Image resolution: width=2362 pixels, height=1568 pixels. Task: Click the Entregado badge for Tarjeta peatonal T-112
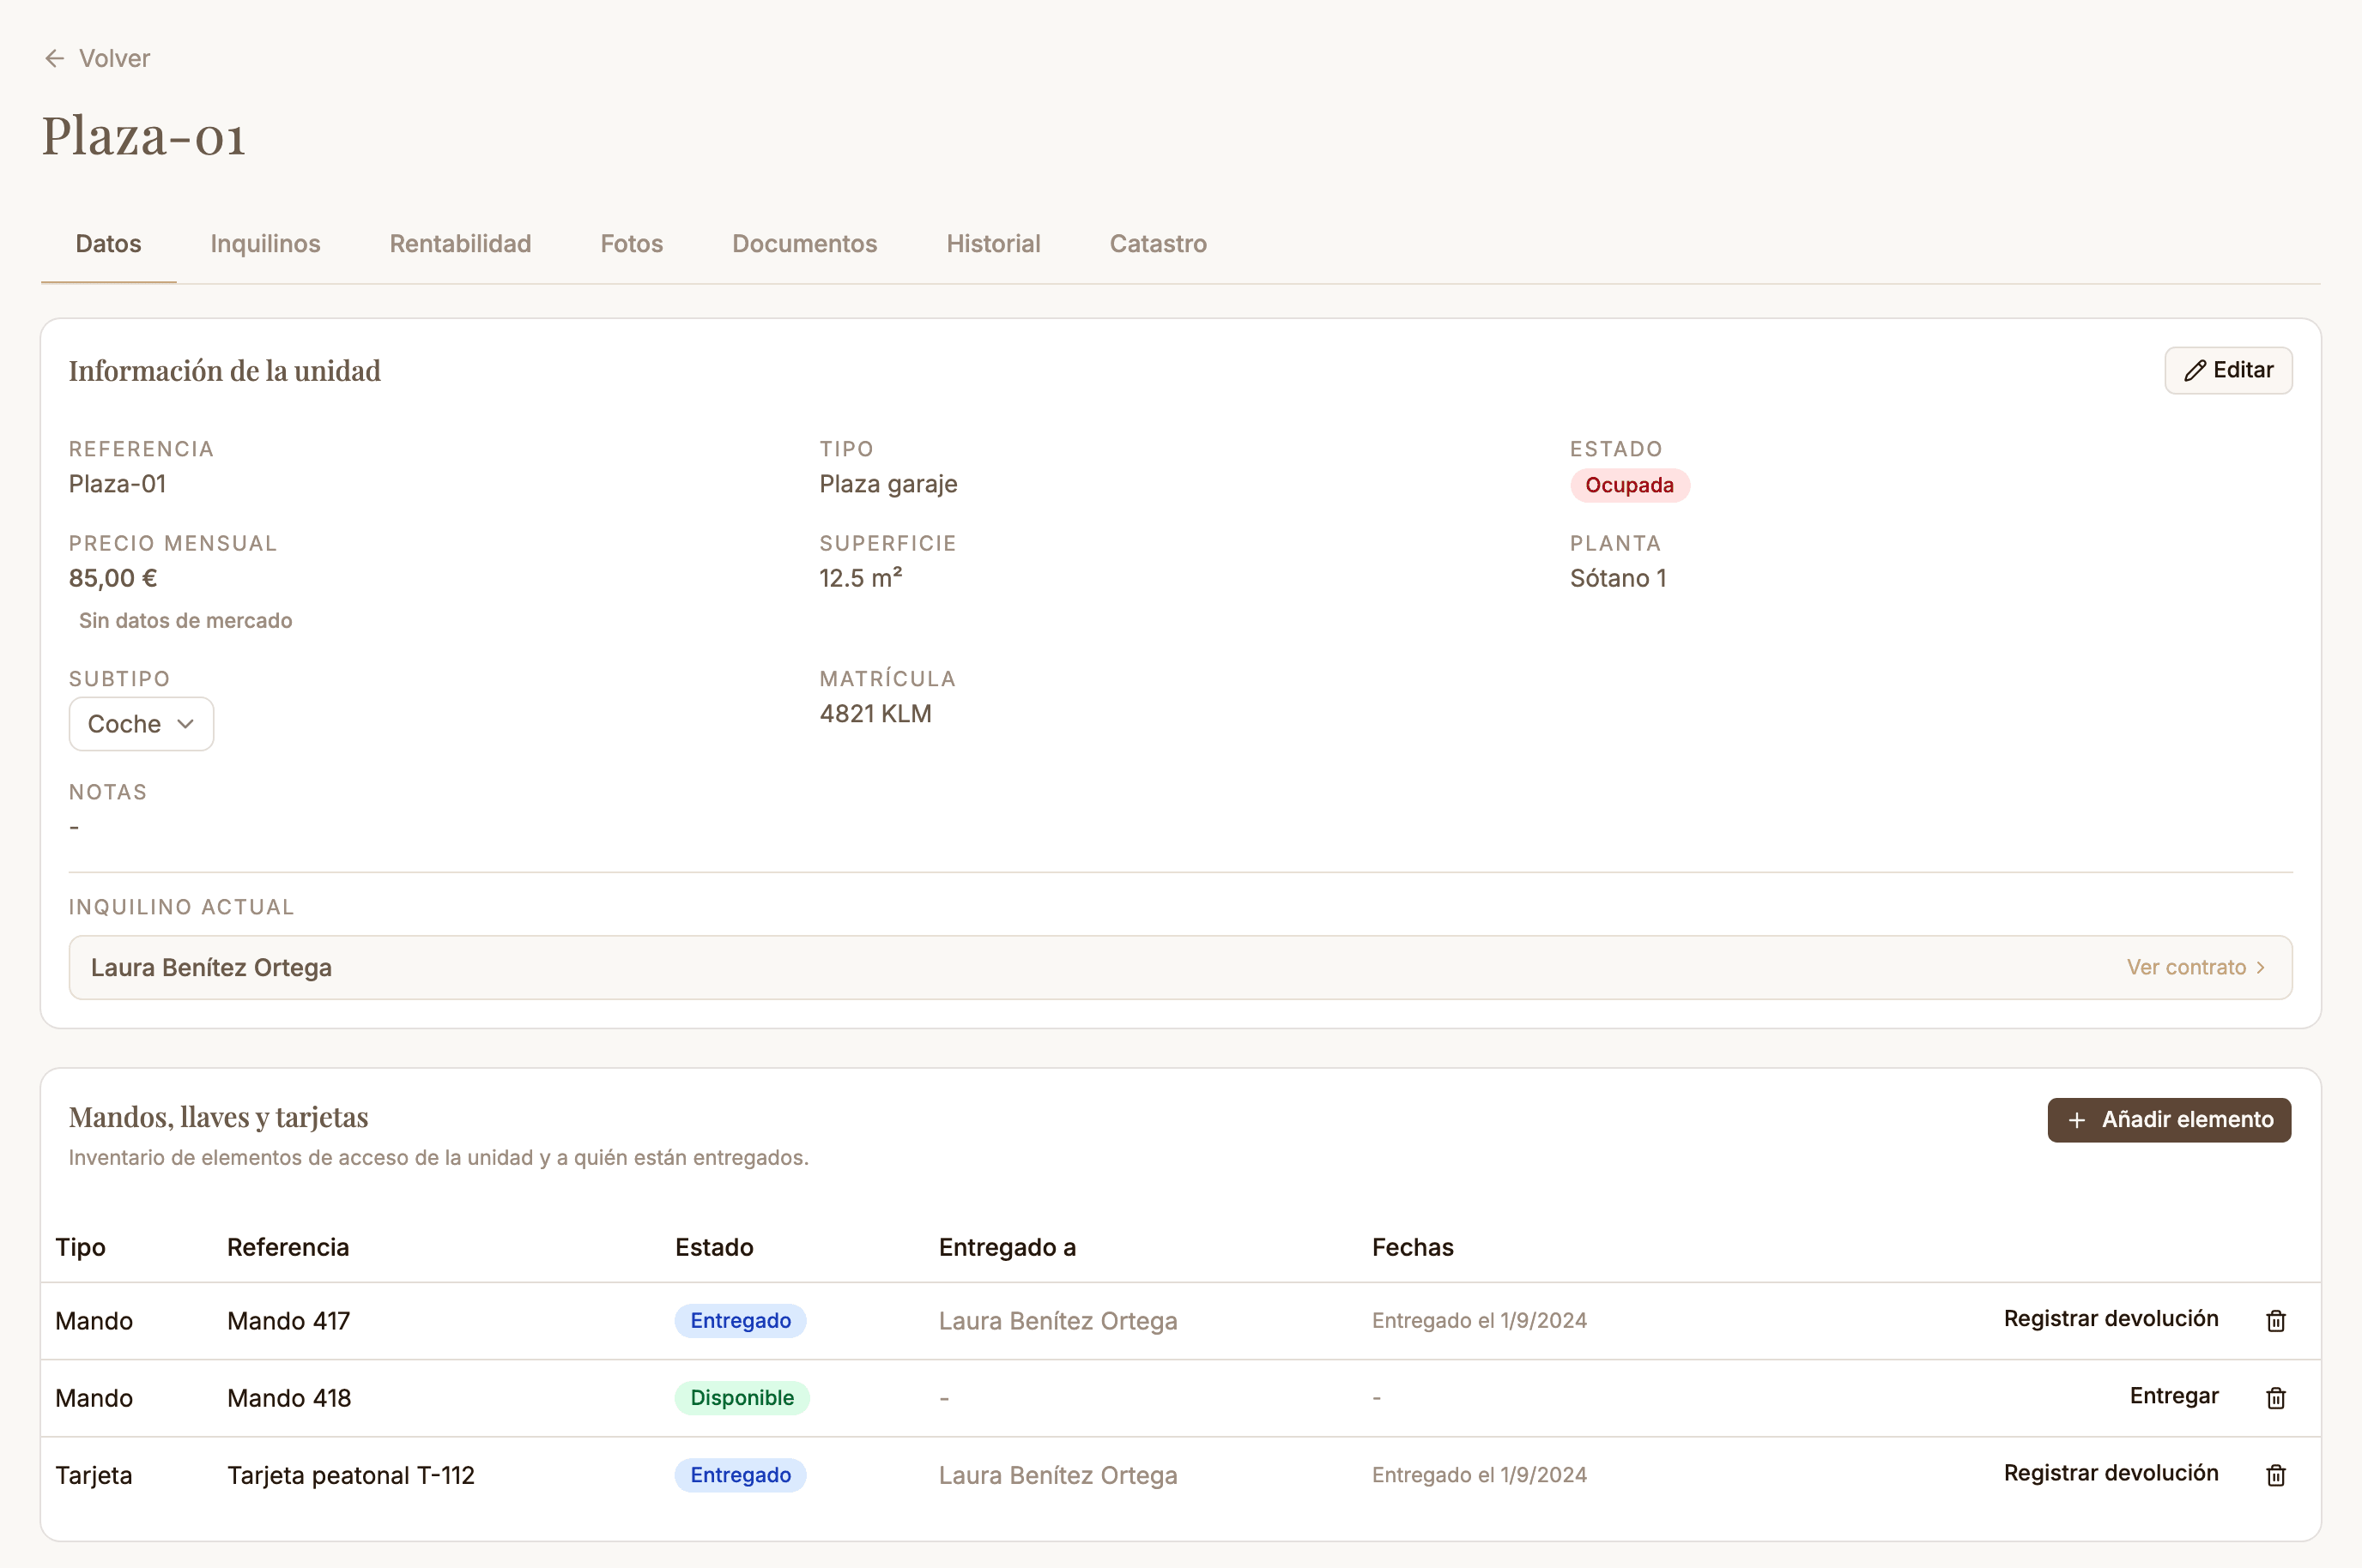[741, 1474]
